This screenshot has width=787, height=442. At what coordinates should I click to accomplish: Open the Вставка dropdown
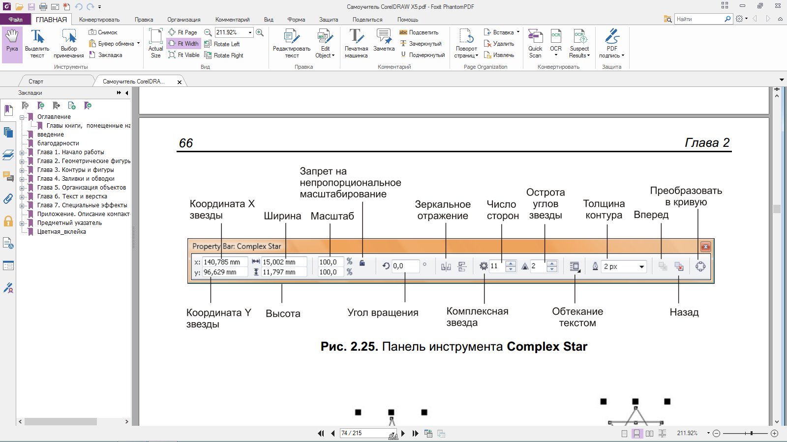pyautogui.click(x=501, y=32)
